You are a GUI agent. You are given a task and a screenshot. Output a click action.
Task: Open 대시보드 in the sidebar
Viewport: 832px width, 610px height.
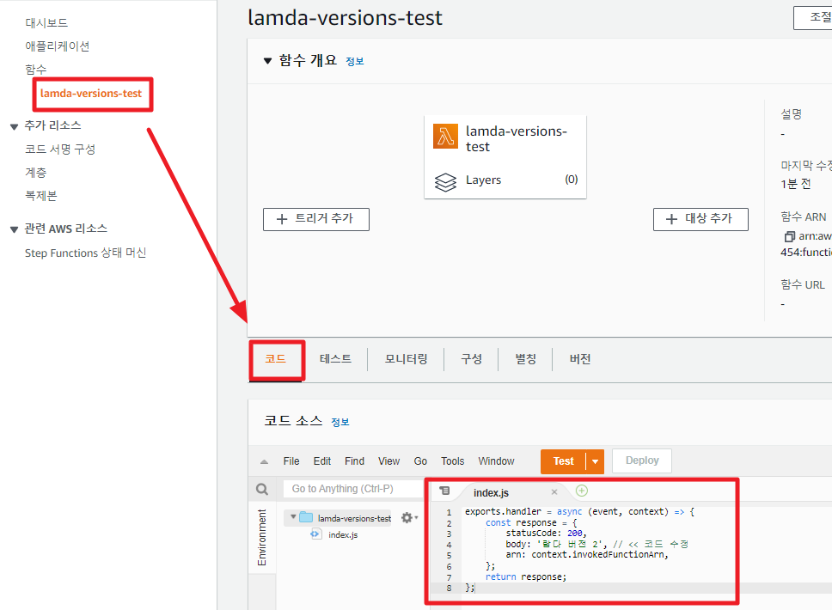coord(46,23)
